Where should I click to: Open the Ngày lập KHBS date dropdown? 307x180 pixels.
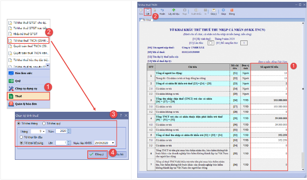113,143
